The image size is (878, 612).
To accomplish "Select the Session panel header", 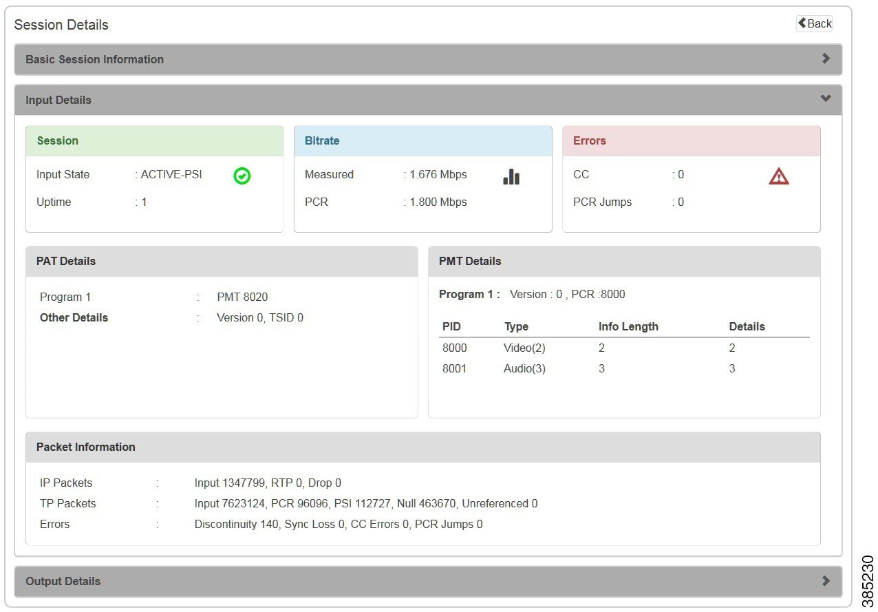I will (57, 140).
